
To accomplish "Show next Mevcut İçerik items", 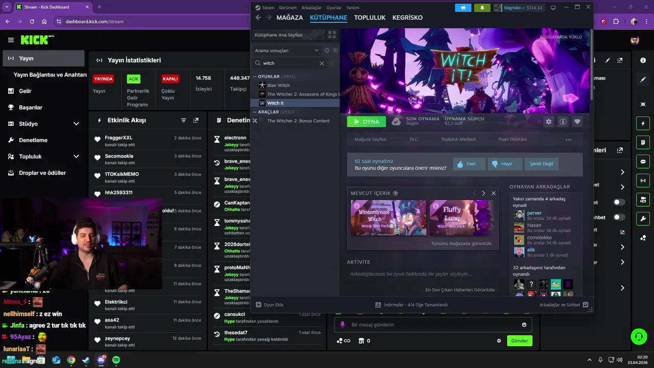I will point(483,193).
